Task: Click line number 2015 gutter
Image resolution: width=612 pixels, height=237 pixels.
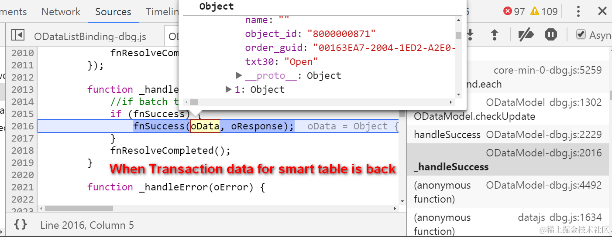Action: point(22,114)
